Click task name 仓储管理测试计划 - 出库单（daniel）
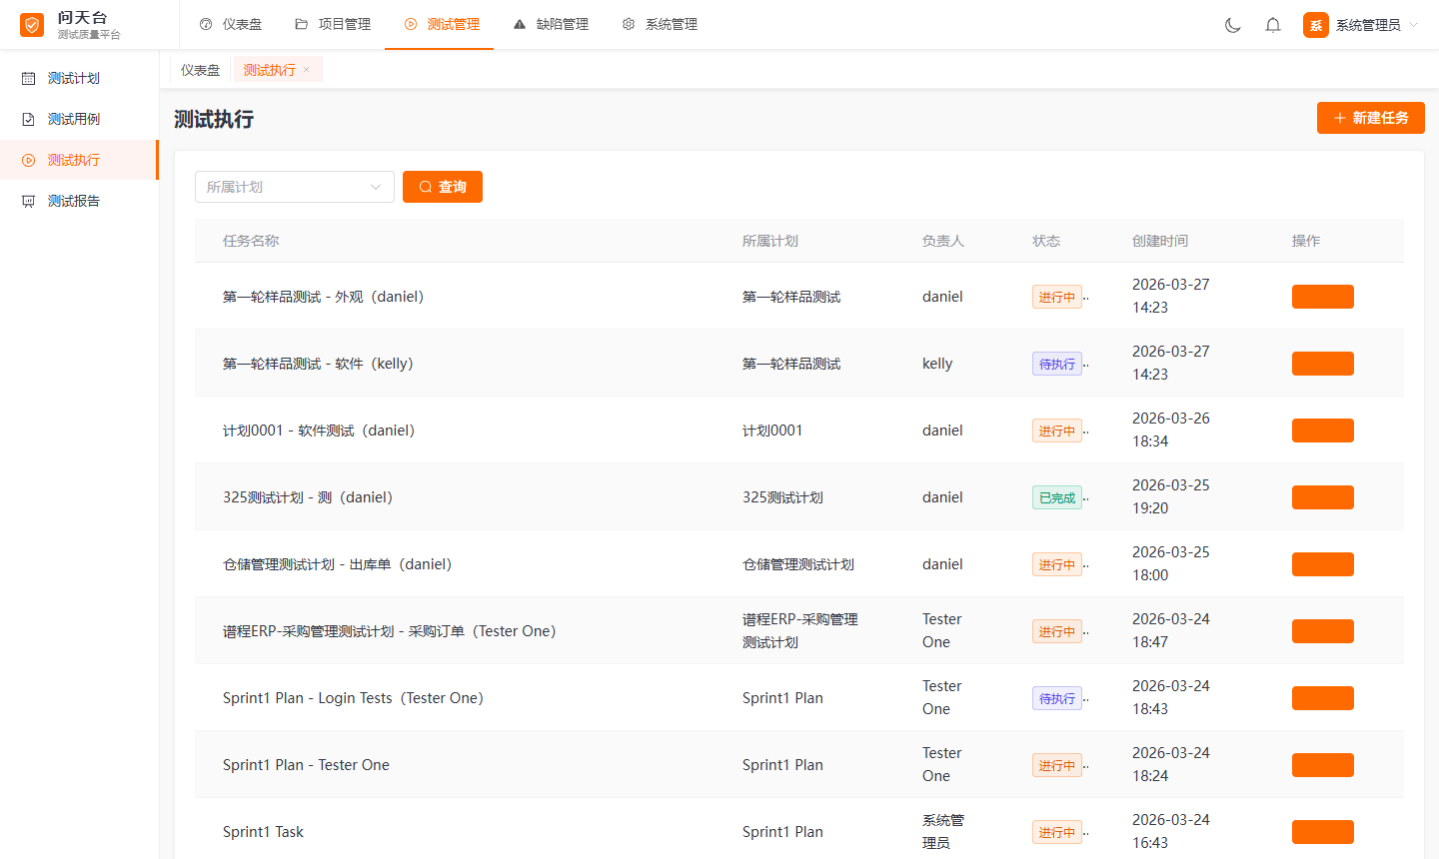Image resolution: width=1439 pixels, height=859 pixels. [x=338, y=564]
